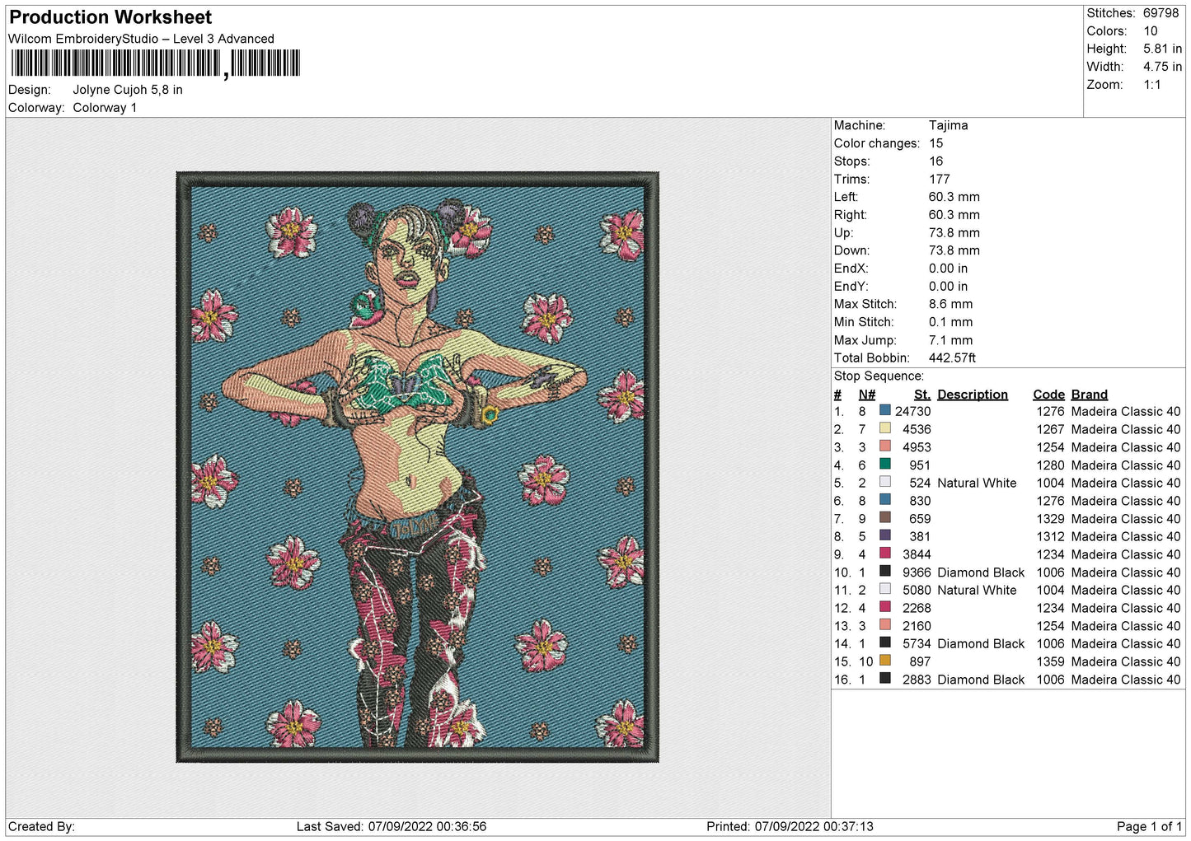Click thread code 1359 in row 15

click(x=1050, y=661)
